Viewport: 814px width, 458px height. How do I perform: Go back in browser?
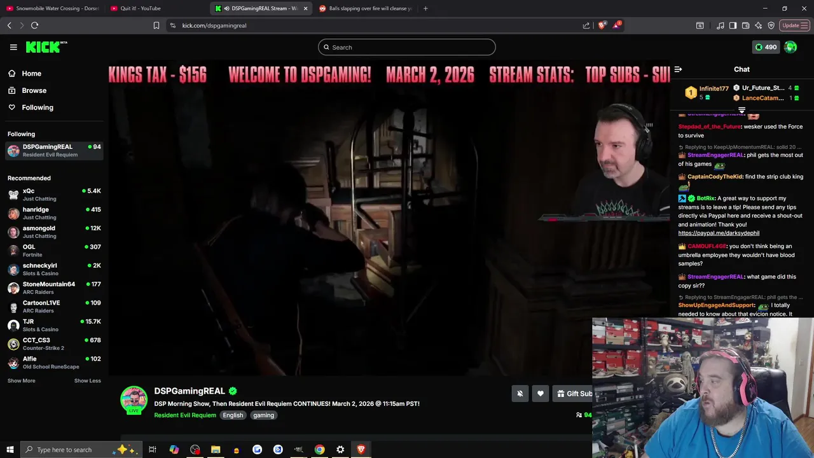9,25
